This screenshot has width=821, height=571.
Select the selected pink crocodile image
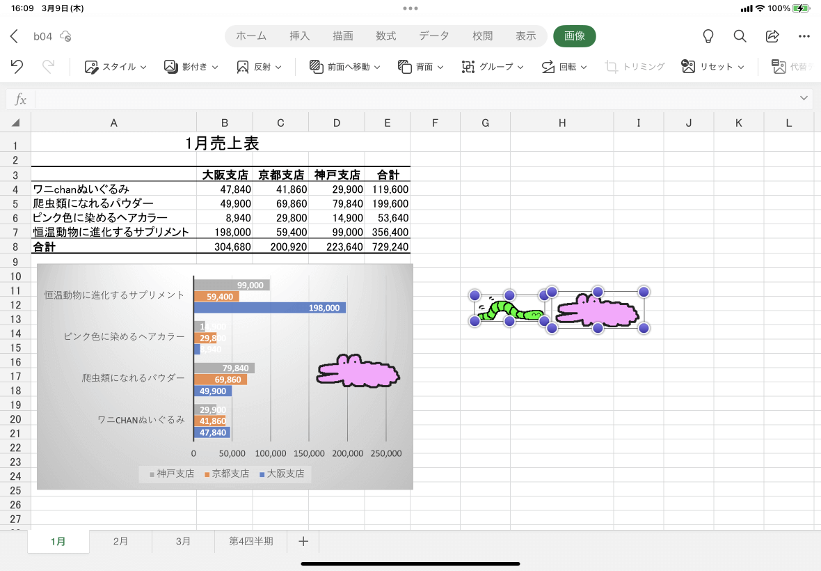(598, 310)
